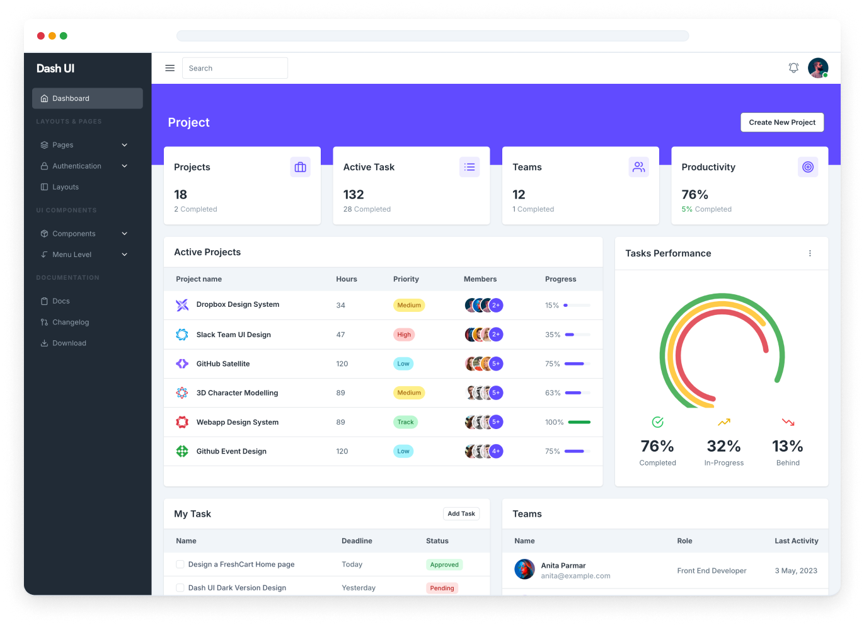Click the Projects briefcase icon
This screenshot has height=625, width=864.
(x=300, y=167)
